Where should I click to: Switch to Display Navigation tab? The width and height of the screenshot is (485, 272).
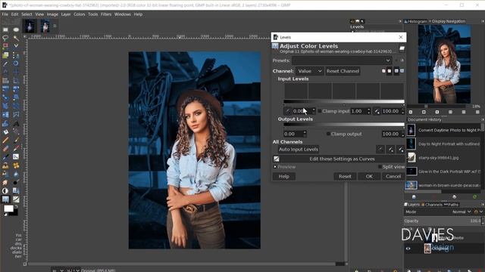coord(447,21)
